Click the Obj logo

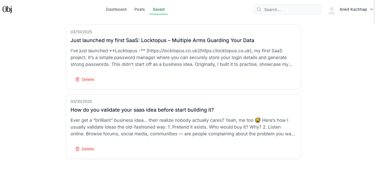tap(7, 10)
